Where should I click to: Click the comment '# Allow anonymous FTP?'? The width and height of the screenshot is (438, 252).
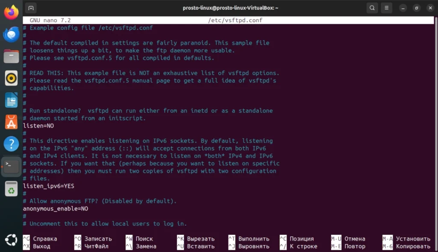[60, 201]
